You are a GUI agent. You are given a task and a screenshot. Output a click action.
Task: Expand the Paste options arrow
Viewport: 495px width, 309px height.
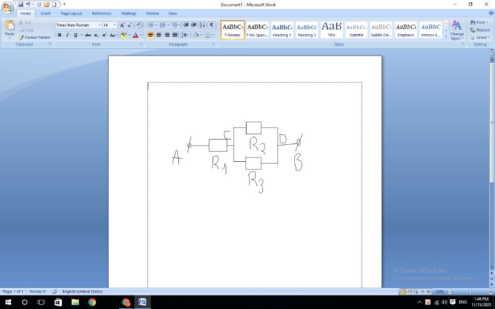10,38
